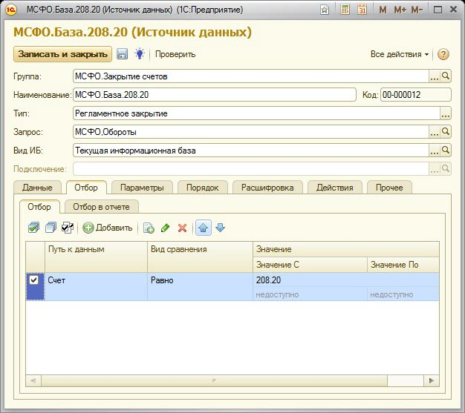Click the save (floppy disk) icon
Screen dimensions: 465x413
[x=123, y=54]
